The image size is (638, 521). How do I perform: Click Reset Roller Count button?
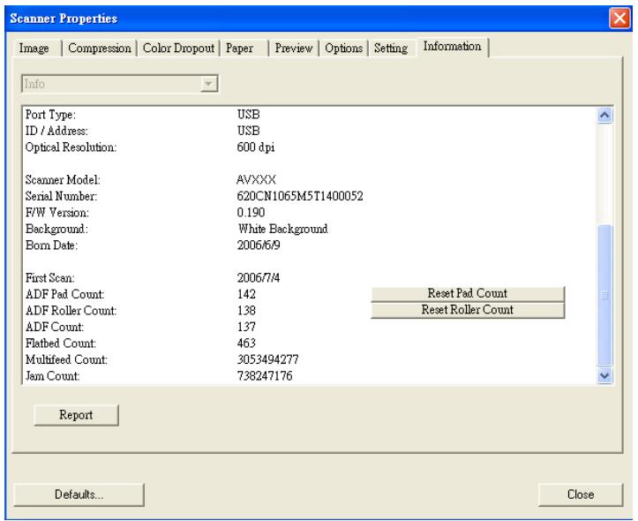[x=468, y=310]
